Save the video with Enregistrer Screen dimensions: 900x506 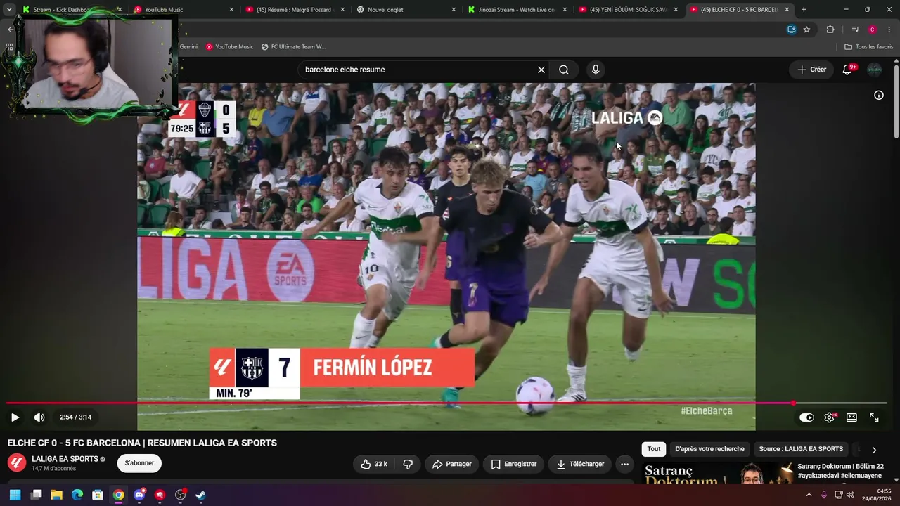pos(514,464)
